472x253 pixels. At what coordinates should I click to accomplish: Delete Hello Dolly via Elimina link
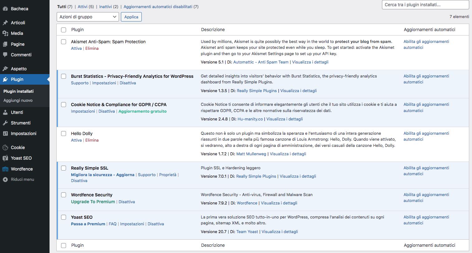92,140
